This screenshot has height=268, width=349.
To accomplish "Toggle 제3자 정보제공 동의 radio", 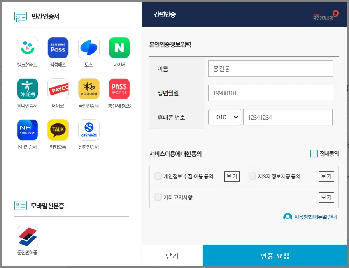I will (252, 176).
